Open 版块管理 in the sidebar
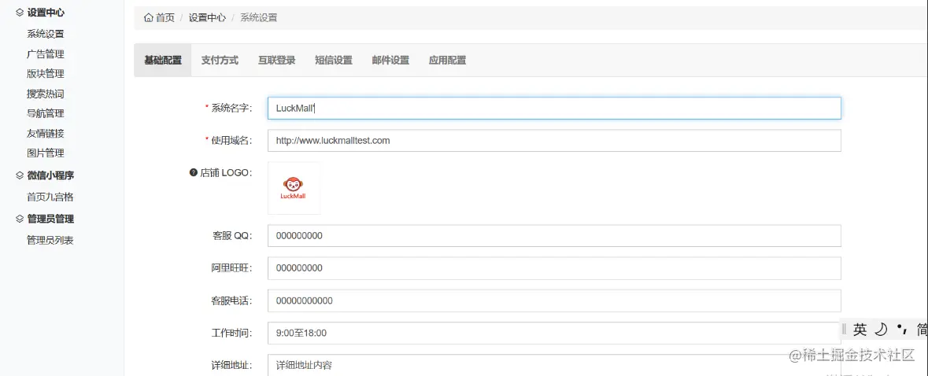Image resolution: width=928 pixels, height=376 pixels. [46, 74]
